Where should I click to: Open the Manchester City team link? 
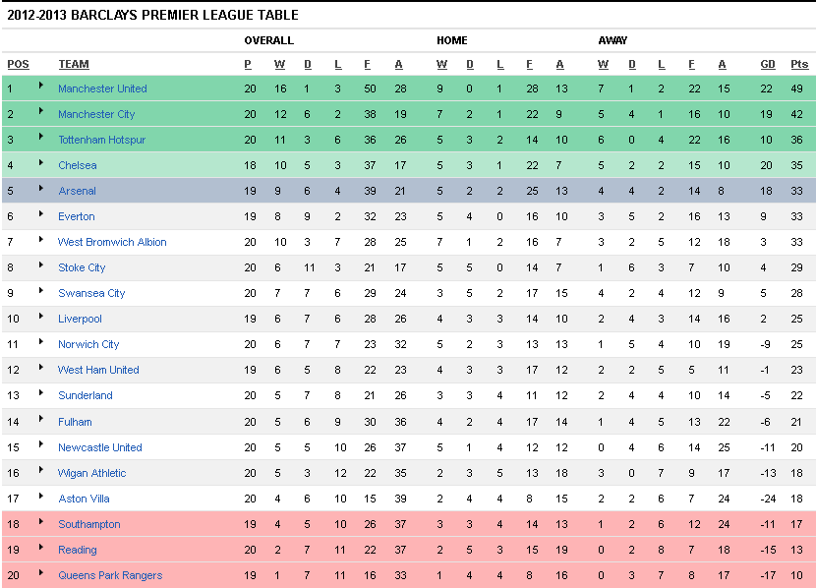(x=96, y=114)
